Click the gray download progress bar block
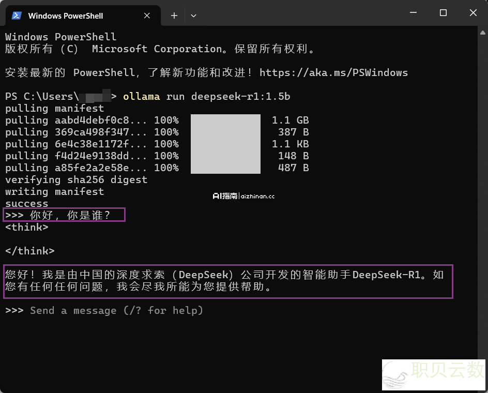The height and width of the screenshot is (393, 488). (225, 144)
